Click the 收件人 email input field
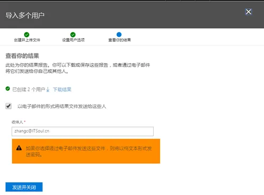This screenshot has height=195, width=264. [x=82, y=132]
